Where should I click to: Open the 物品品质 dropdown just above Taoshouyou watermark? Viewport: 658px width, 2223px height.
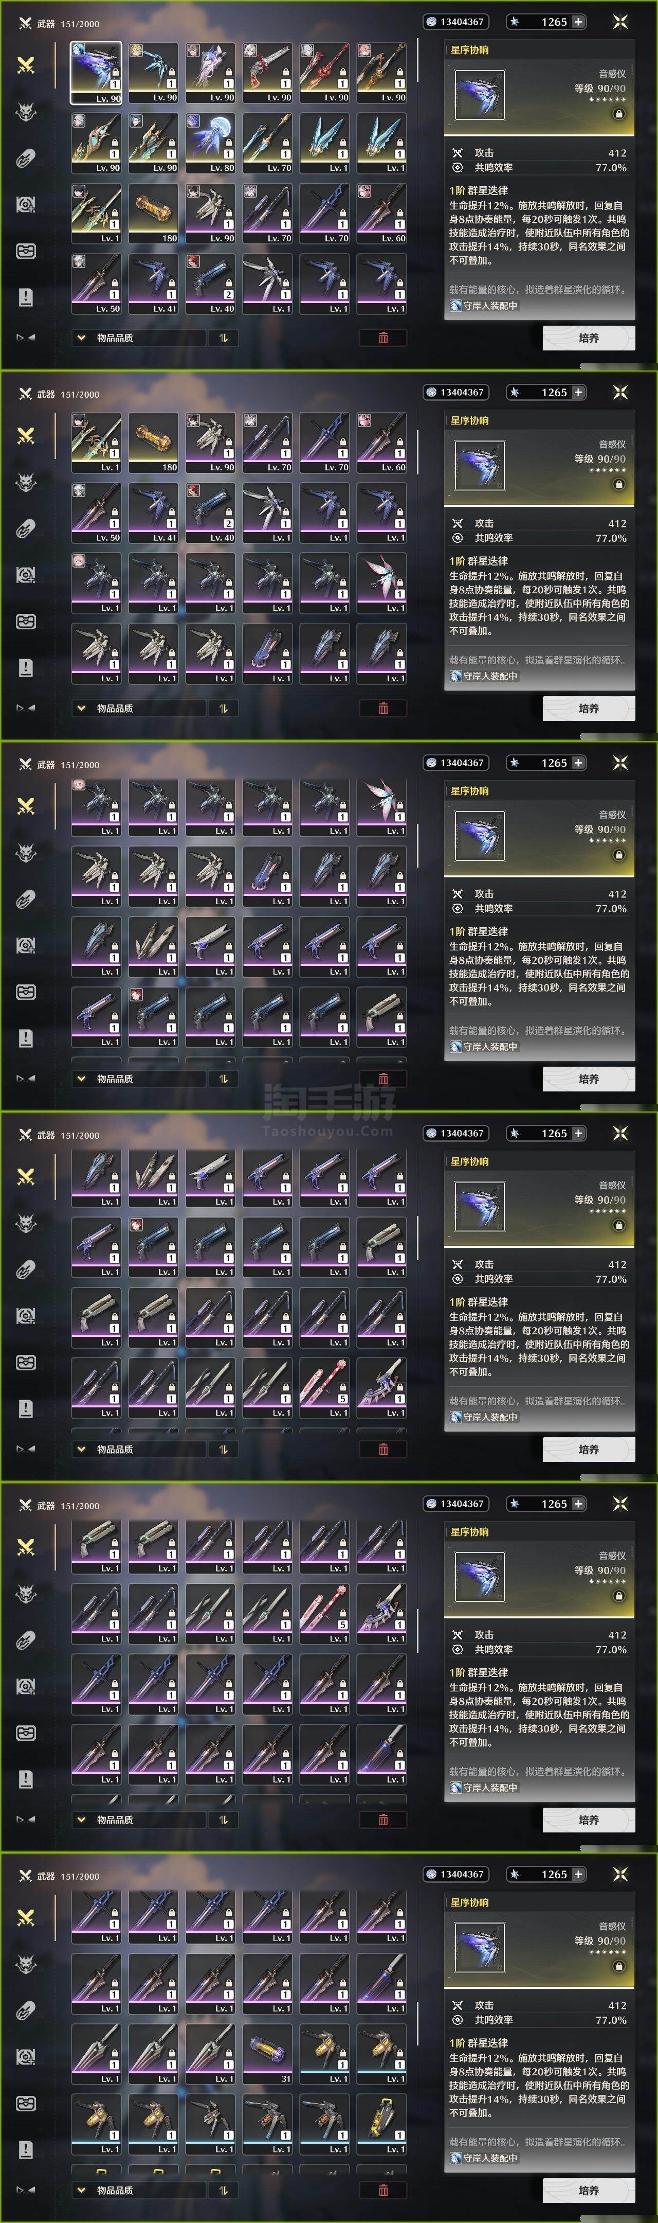click(138, 1079)
